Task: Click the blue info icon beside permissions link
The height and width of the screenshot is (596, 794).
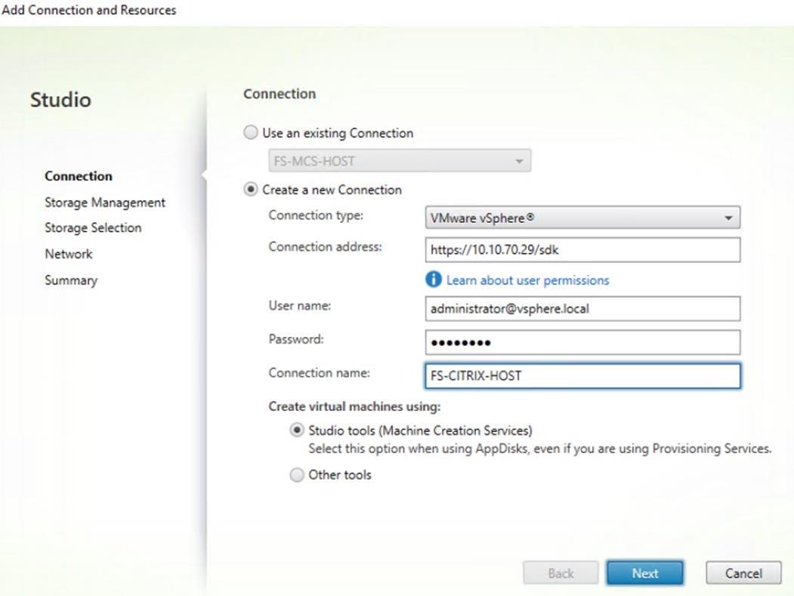Action: point(434,279)
